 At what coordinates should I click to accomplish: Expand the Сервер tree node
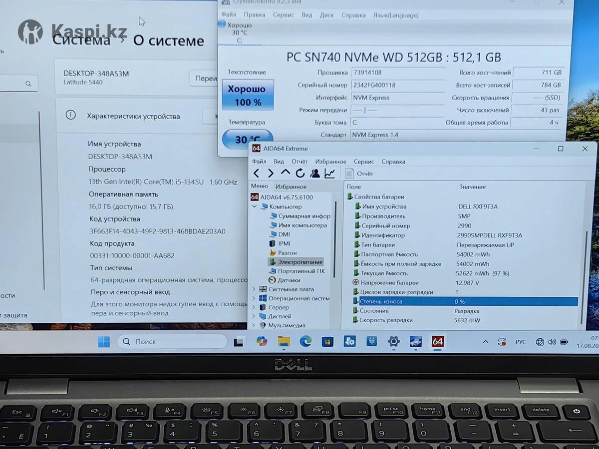tap(254, 307)
